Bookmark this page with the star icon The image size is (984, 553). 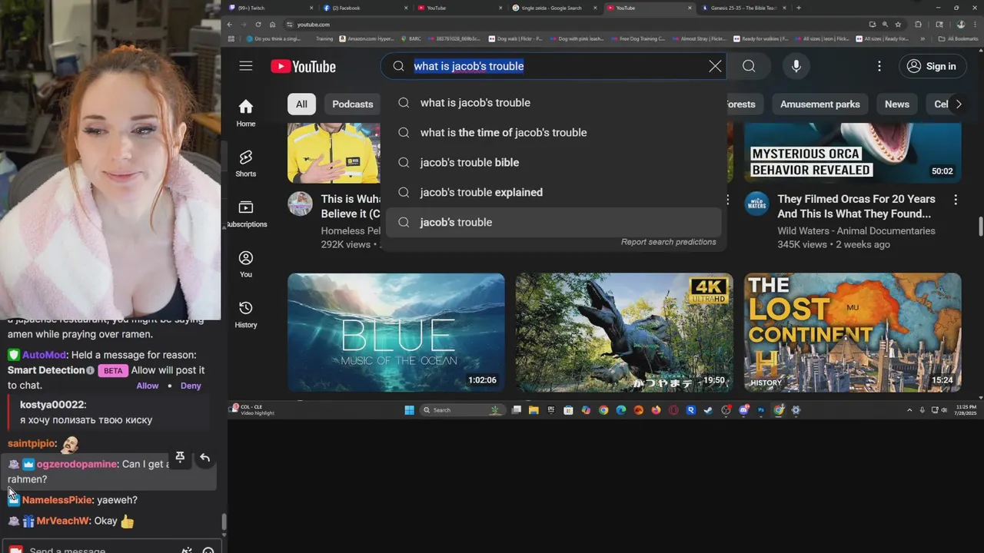coord(898,25)
